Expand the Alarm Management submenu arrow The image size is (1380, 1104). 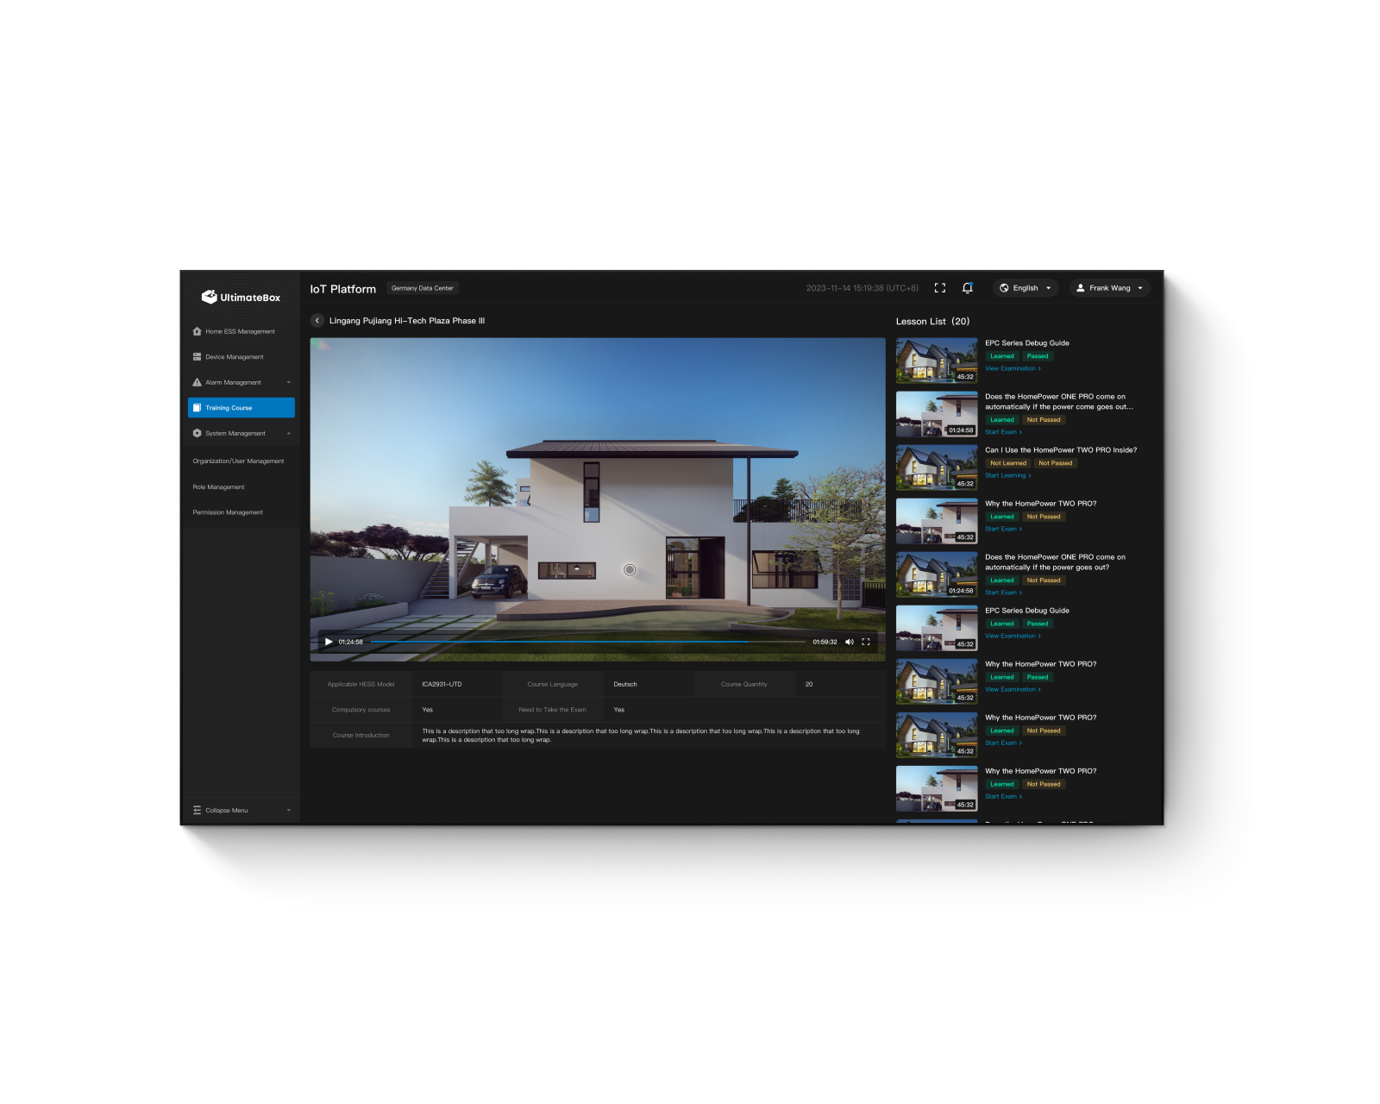pyautogui.click(x=289, y=383)
